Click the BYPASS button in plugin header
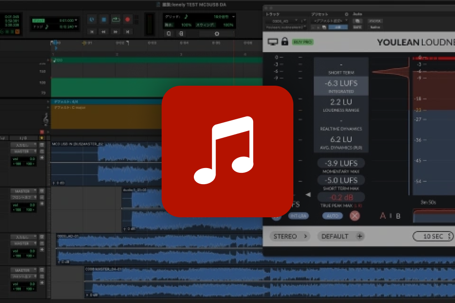 [x=375, y=21]
